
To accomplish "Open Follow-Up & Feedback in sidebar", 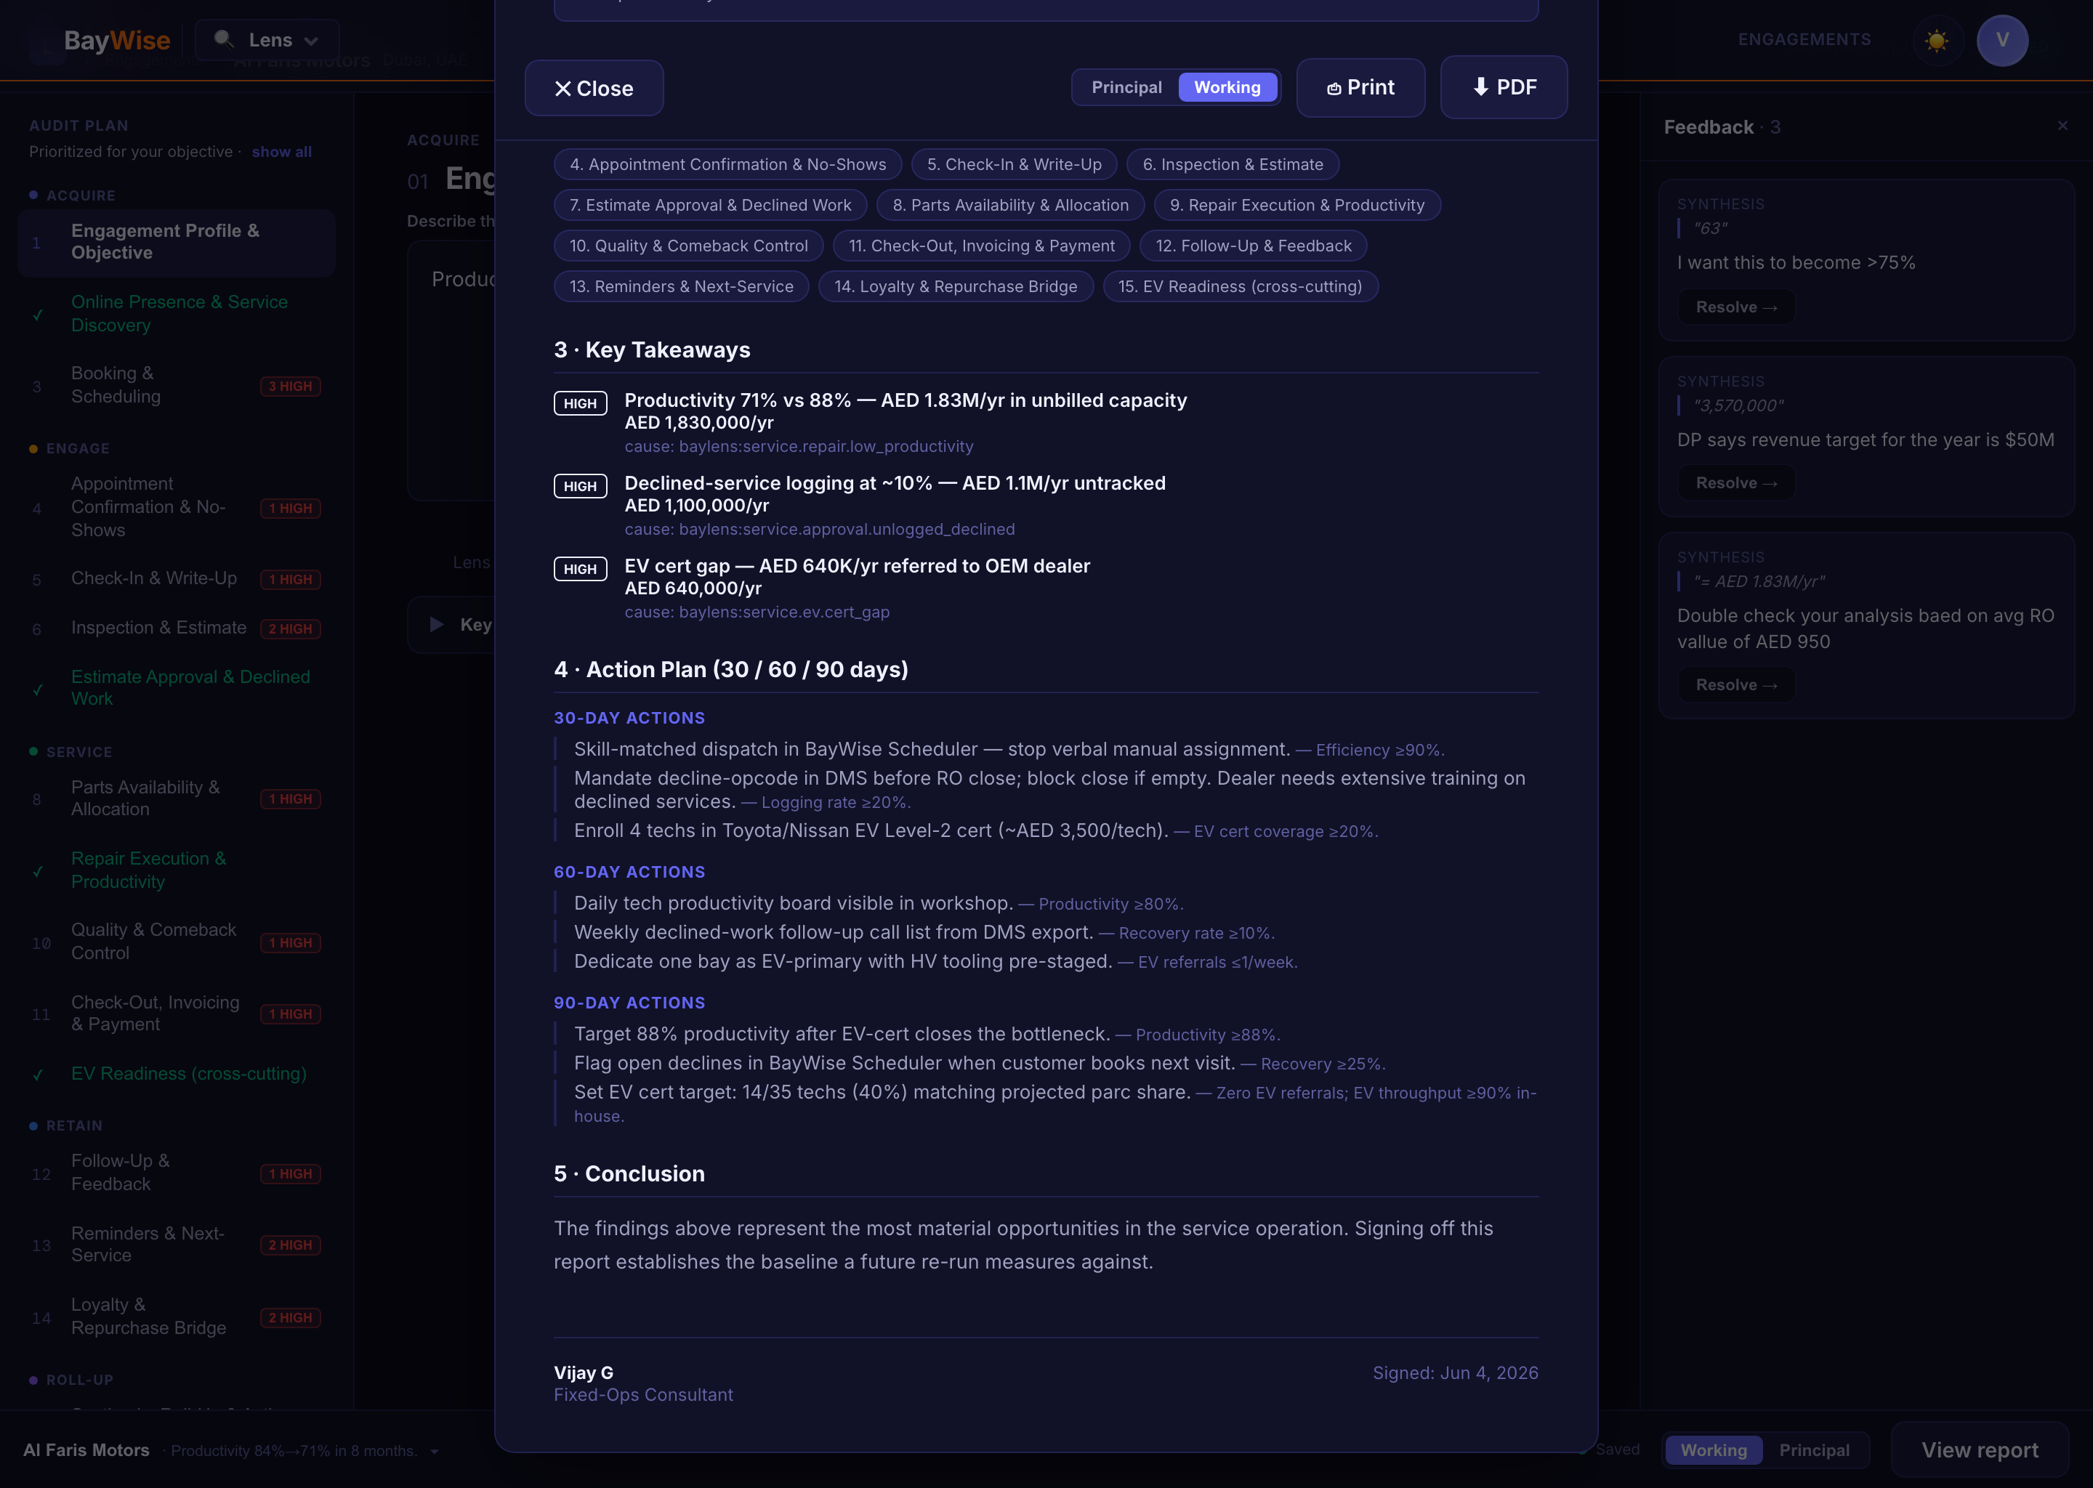I will point(177,1173).
